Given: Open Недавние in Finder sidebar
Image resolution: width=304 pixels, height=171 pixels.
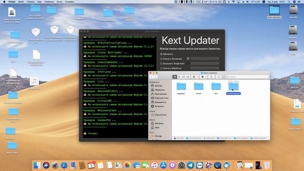Looking at the screenshot, I should (160, 90).
